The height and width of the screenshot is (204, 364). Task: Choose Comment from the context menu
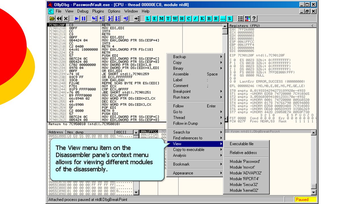pyautogui.click(x=195, y=86)
